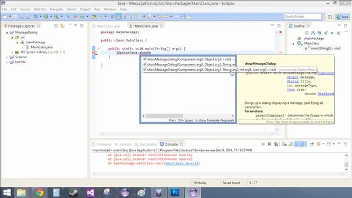352x198 pixels.
Task: Start a debug session with the Debug icon
Action: click(36, 16)
